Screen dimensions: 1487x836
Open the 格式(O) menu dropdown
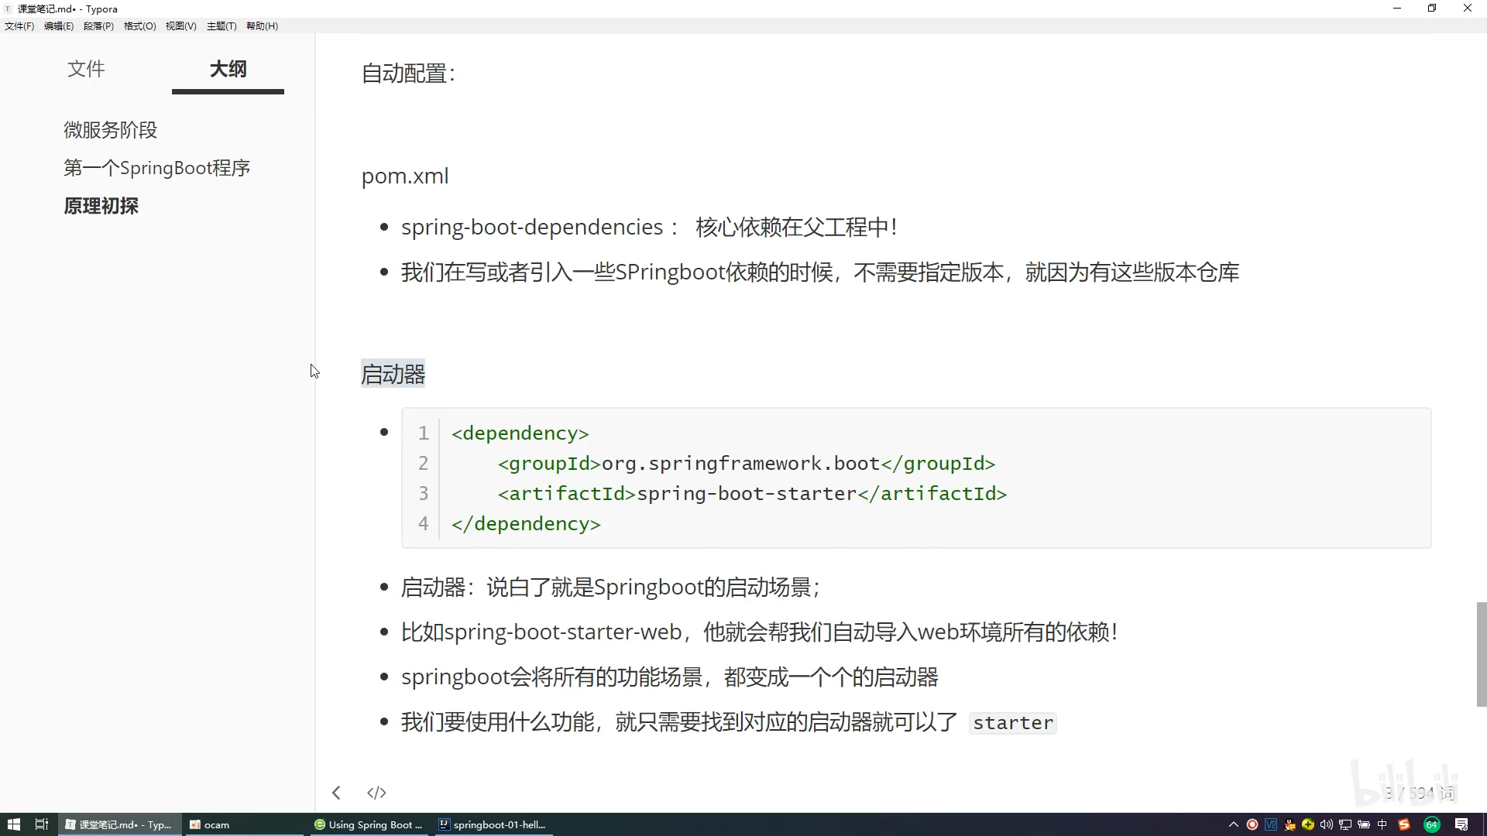pyautogui.click(x=139, y=26)
